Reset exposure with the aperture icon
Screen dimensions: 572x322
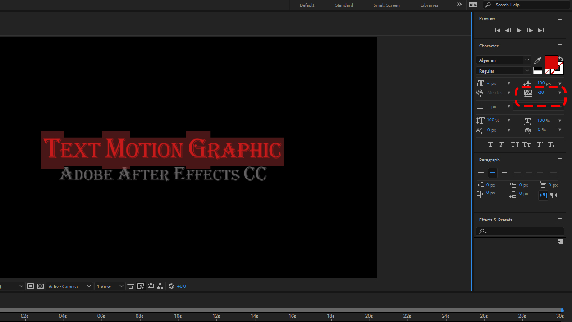pos(171,286)
